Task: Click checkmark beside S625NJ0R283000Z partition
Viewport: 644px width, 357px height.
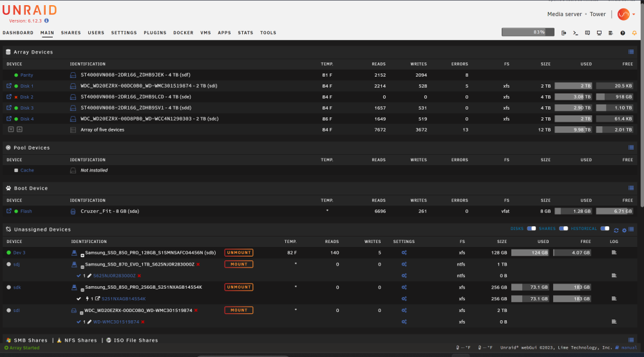Action: point(79,276)
